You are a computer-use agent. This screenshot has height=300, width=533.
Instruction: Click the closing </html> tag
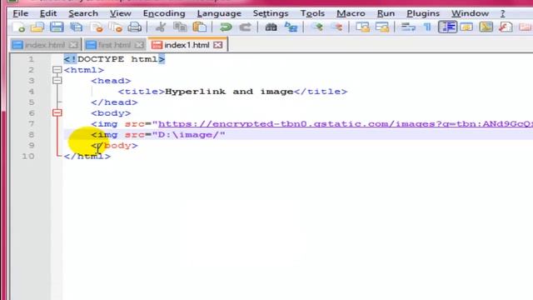[x=87, y=156]
